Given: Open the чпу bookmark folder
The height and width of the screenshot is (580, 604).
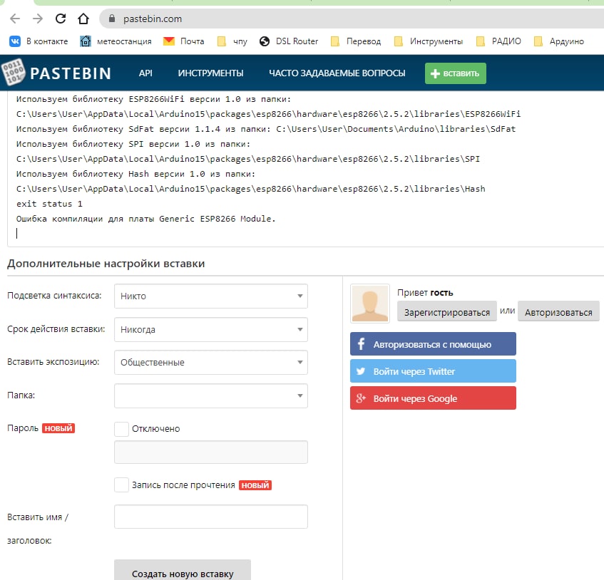Looking at the screenshot, I should (232, 41).
